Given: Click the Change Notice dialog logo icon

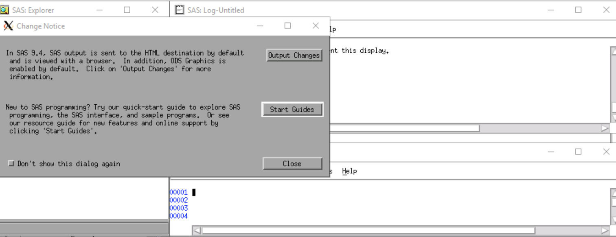Looking at the screenshot, I should (x=8, y=26).
